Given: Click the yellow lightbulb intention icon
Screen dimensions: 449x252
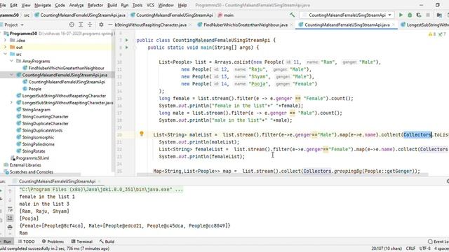Looking at the screenshot, I should click(x=142, y=134).
